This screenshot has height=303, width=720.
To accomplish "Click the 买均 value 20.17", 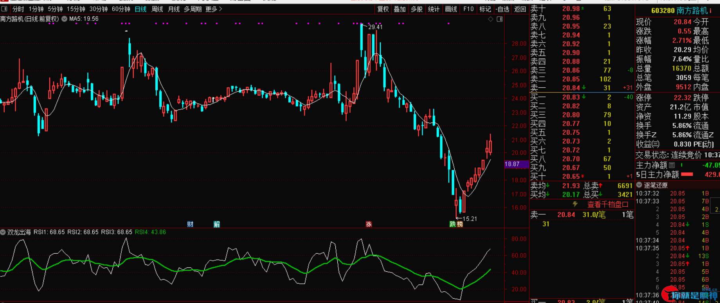I will [571, 195].
